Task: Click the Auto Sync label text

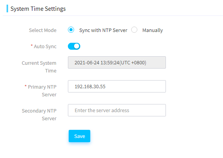Action: 45,47
